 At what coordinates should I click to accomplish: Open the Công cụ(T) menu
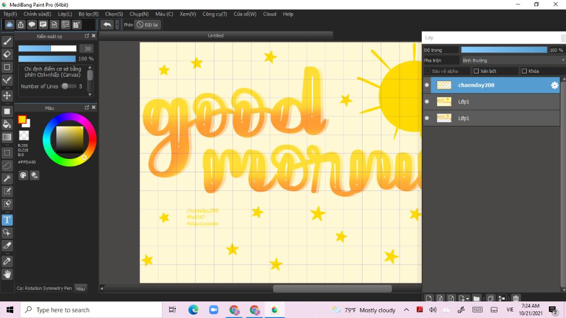coord(214,14)
